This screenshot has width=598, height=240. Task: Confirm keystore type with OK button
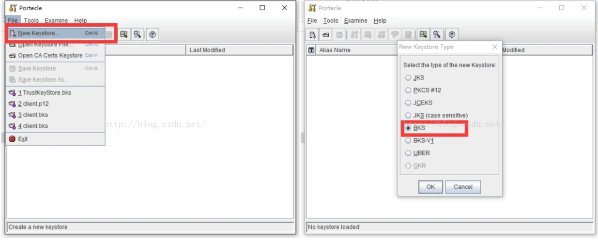431,187
